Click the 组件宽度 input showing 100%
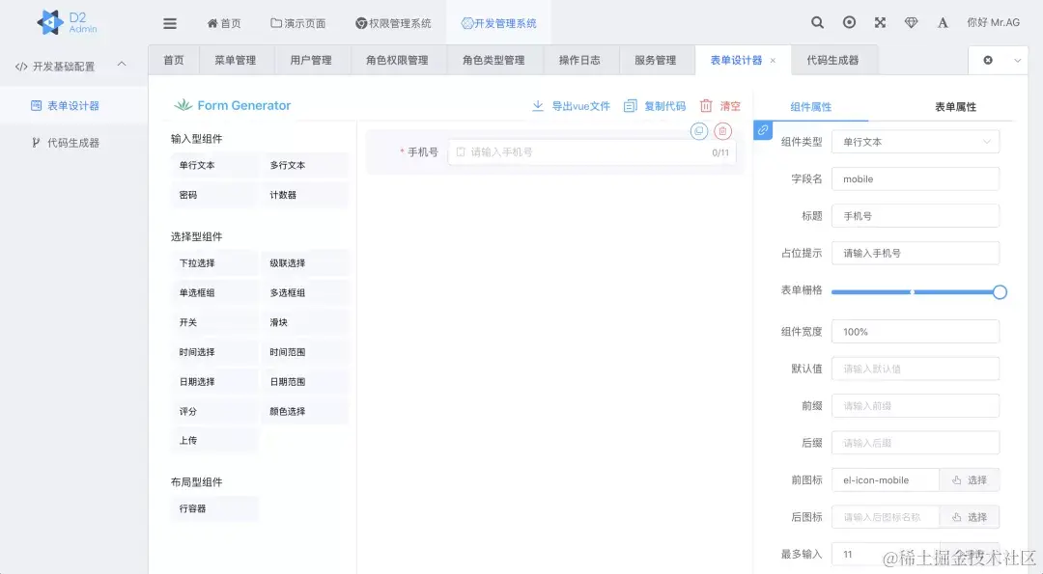The width and height of the screenshot is (1043, 574). [914, 331]
